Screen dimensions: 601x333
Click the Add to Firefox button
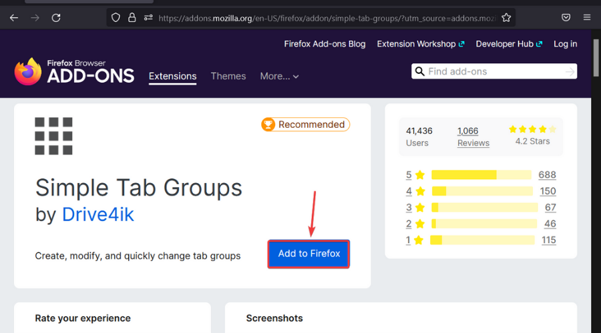pos(309,254)
